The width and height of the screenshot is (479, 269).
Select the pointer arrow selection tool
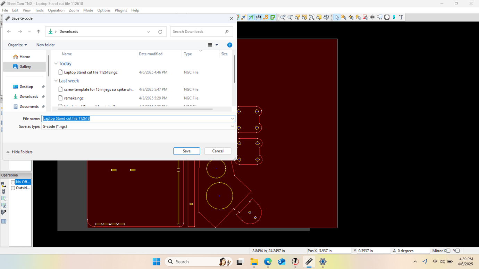pyautogui.click(x=337, y=17)
